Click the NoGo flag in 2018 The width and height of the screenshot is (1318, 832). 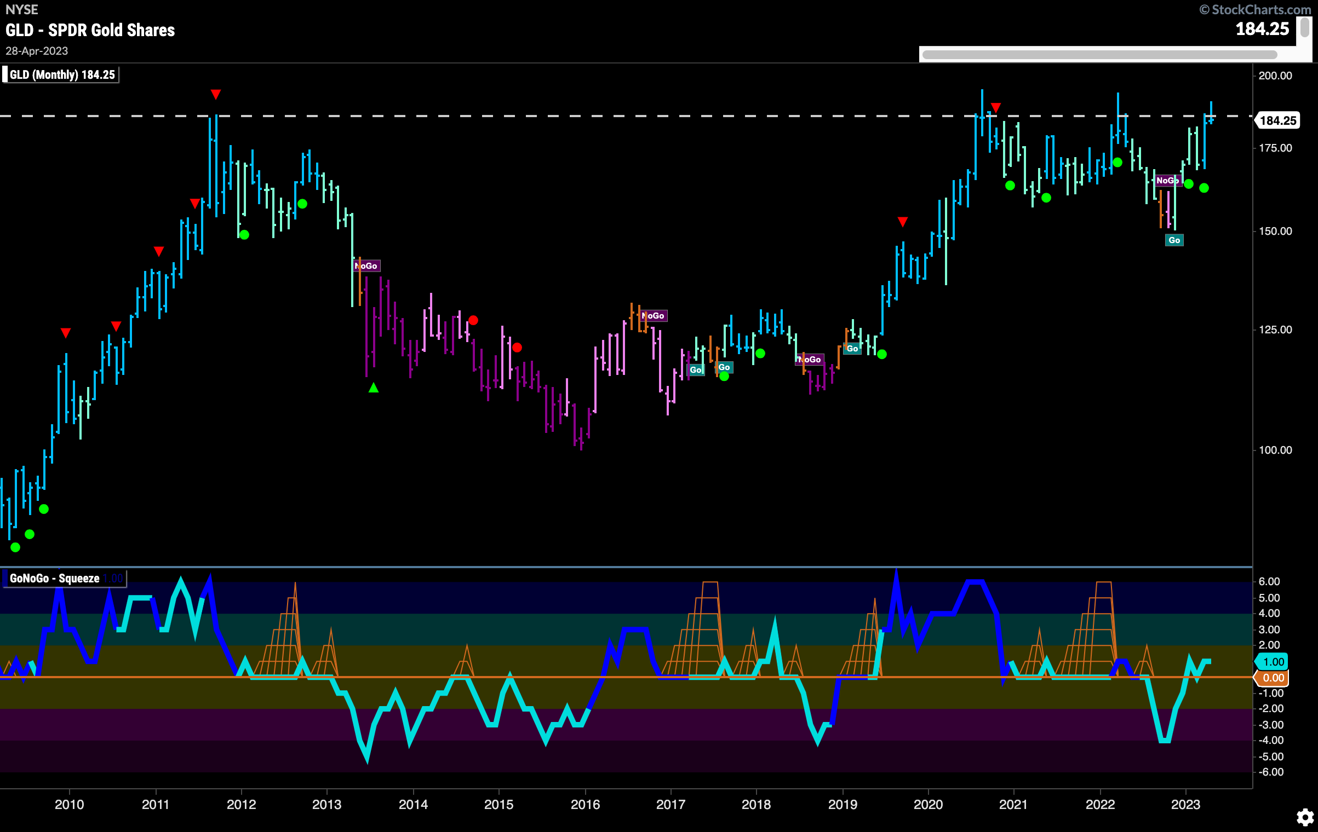tap(810, 360)
